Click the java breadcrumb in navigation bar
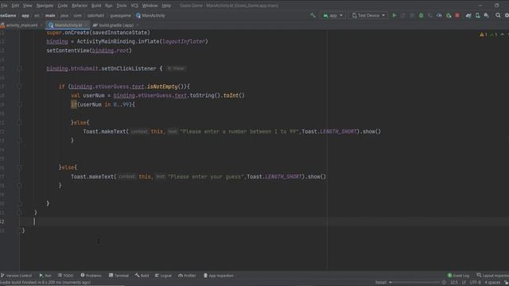509x286 pixels. (x=64, y=16)
